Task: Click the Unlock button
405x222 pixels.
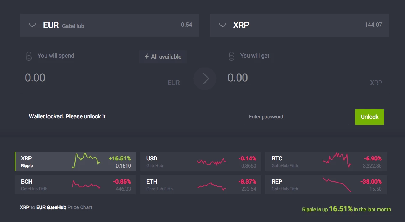Action: [x=369, y=117]
